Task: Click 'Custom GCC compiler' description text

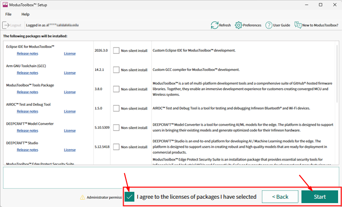Action: 196,69
